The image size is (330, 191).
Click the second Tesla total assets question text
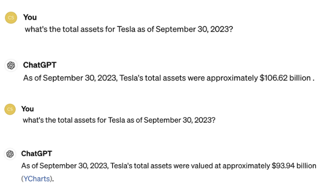[x=119, y=120]
